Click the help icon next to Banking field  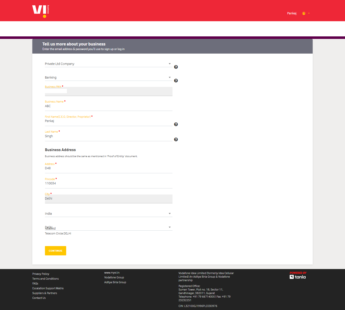pos(176,81)
